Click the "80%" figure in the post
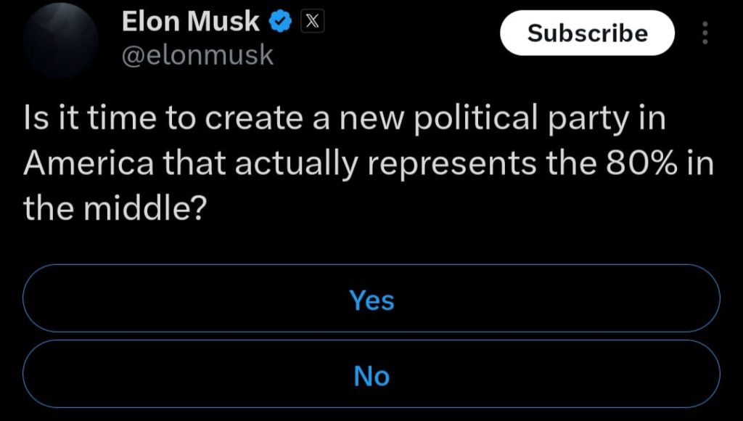The image size is (743, 421). pos(642,163)
